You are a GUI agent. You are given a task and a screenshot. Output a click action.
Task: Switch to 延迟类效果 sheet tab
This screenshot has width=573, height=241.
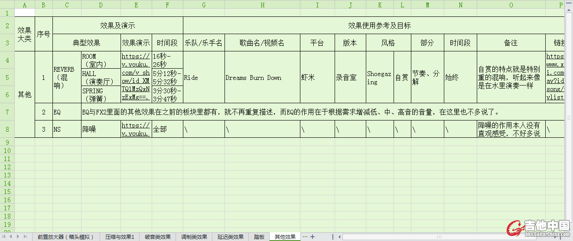(231, 237)
